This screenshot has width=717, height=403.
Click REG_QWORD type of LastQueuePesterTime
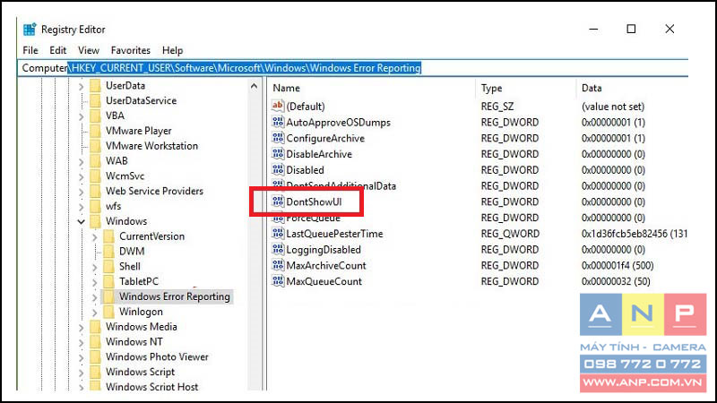coord(510,234)
